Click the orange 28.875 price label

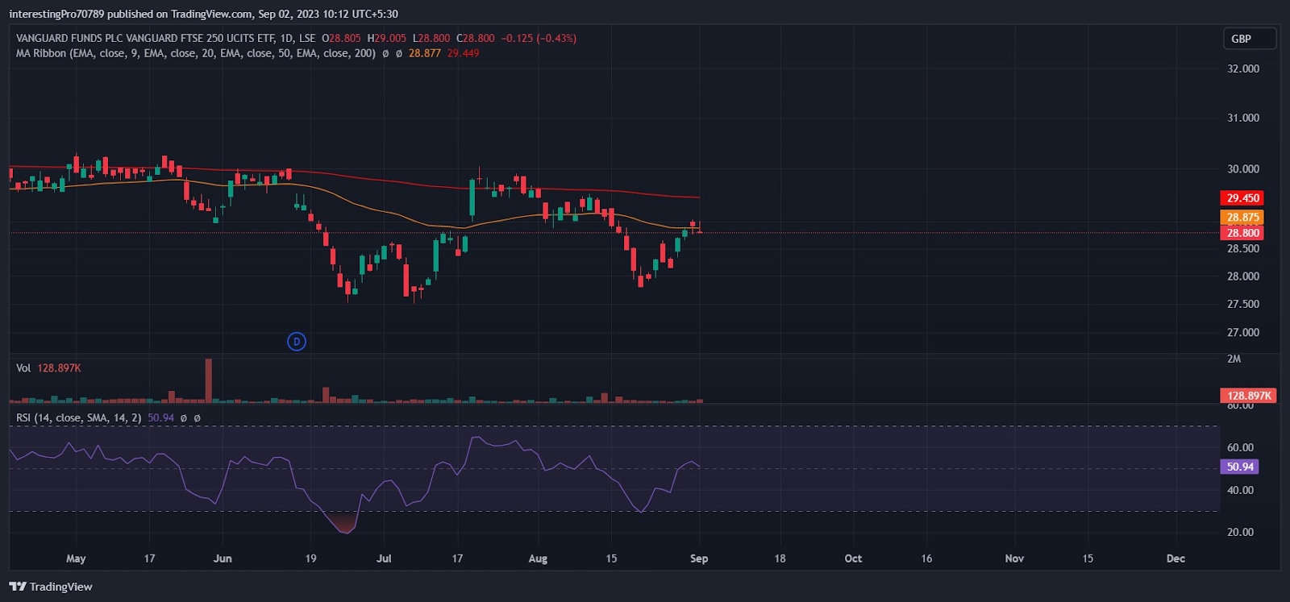(x=1242, y=218)
